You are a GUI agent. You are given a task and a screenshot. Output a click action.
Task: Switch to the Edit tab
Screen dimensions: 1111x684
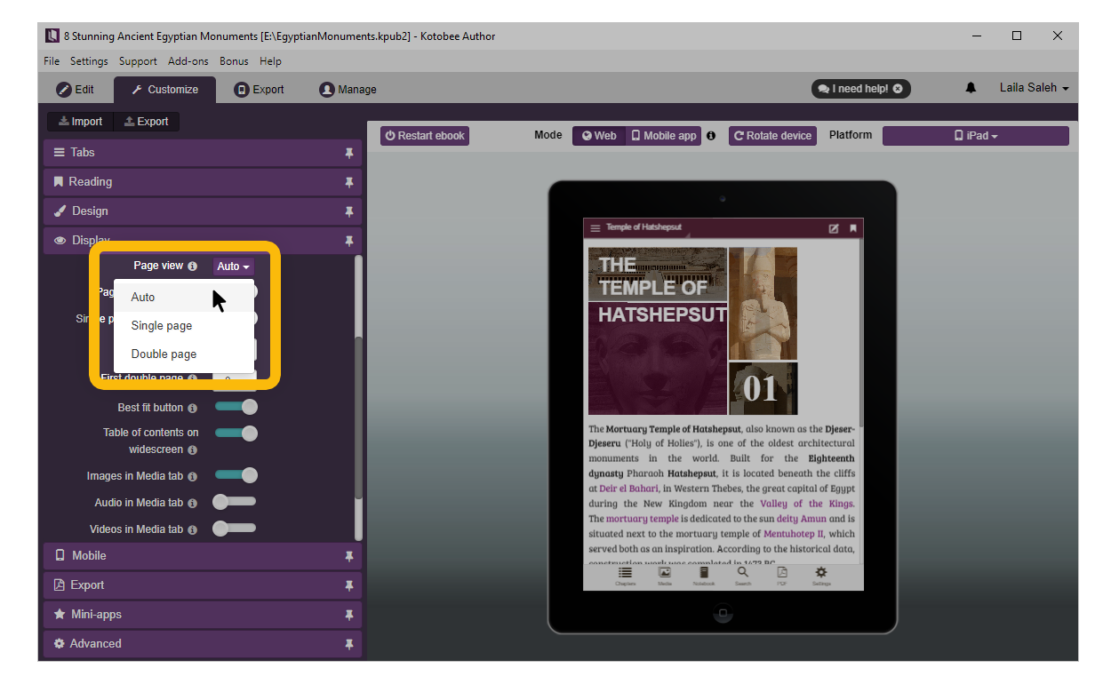[x=76, y=90]
